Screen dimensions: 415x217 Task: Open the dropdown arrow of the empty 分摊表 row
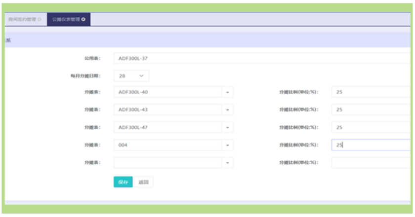(x=228, y=163)
